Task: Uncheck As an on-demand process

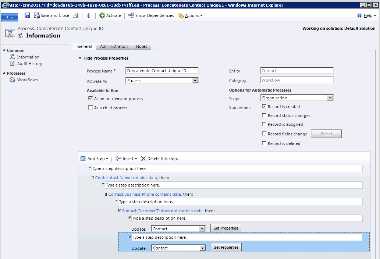Action: pyautogui.click(x=90, y=99)
